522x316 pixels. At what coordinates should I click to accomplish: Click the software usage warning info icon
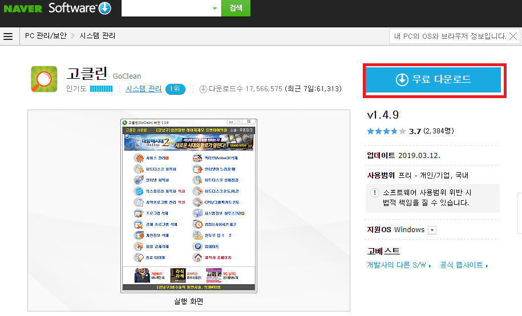[374, 192]
